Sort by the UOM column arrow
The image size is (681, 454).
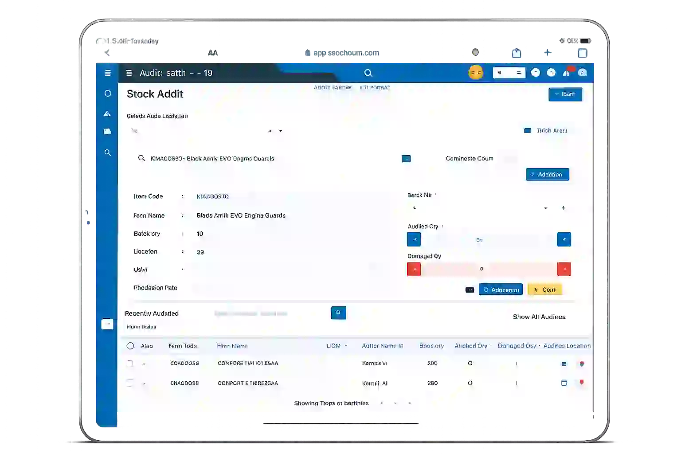(346, 346)
